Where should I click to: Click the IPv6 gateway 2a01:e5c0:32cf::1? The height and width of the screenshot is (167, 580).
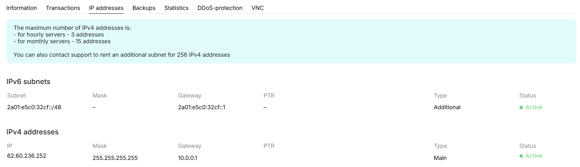coord(202,107)
